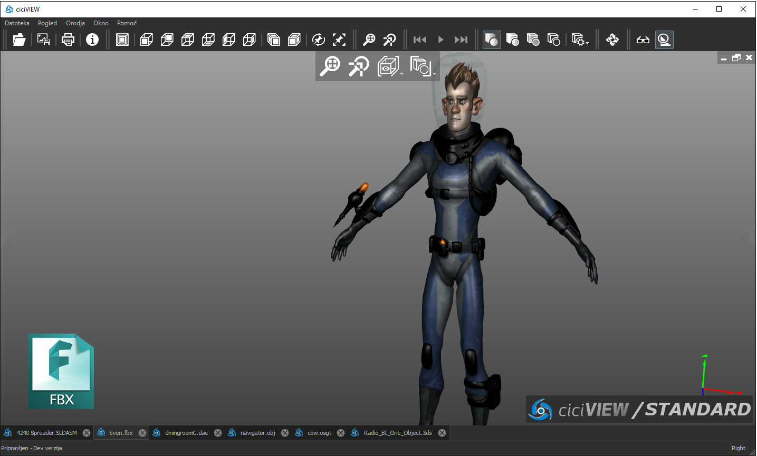Screen dimensions: 757x456
Task: Switch to the cow.osgt tab
Action: click(x=319, y=433)
